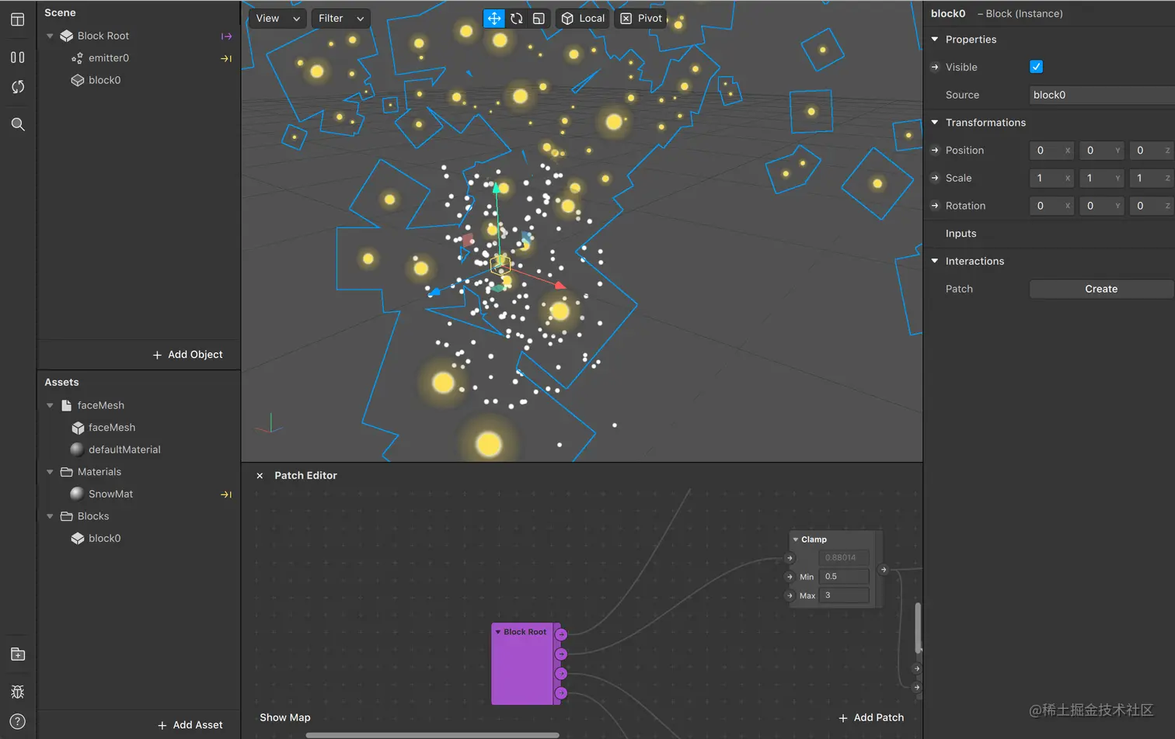The image size is (1175, 739).
Task: Open the help question mark icon
Action: (18, 721)
